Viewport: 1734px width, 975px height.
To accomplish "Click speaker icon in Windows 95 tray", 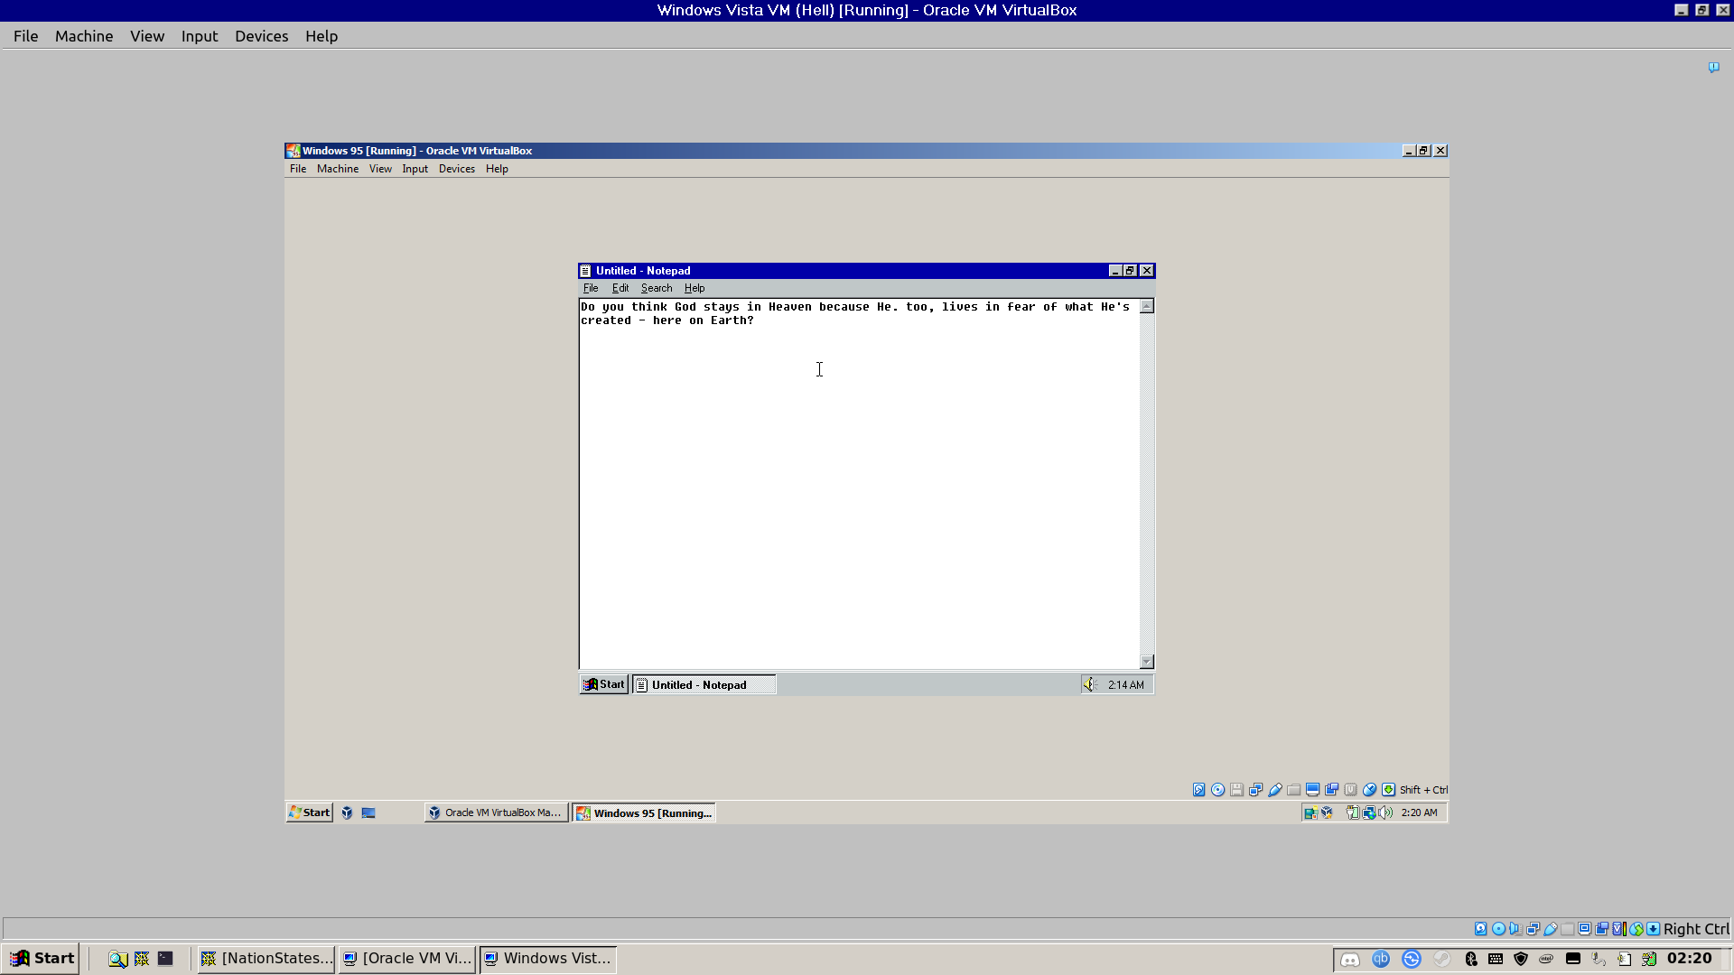I will click(1090, 684).
